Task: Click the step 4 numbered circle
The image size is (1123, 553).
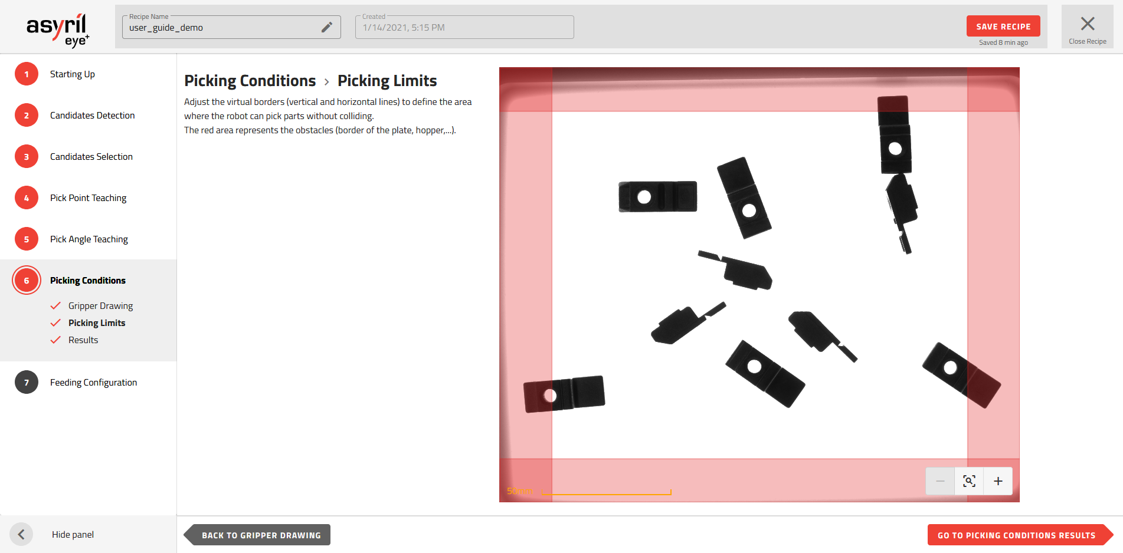Action: pos(27,198)
